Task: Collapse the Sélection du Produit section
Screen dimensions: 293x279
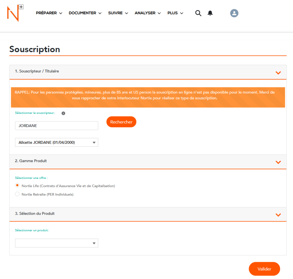Action: click(x=278, y=215)
